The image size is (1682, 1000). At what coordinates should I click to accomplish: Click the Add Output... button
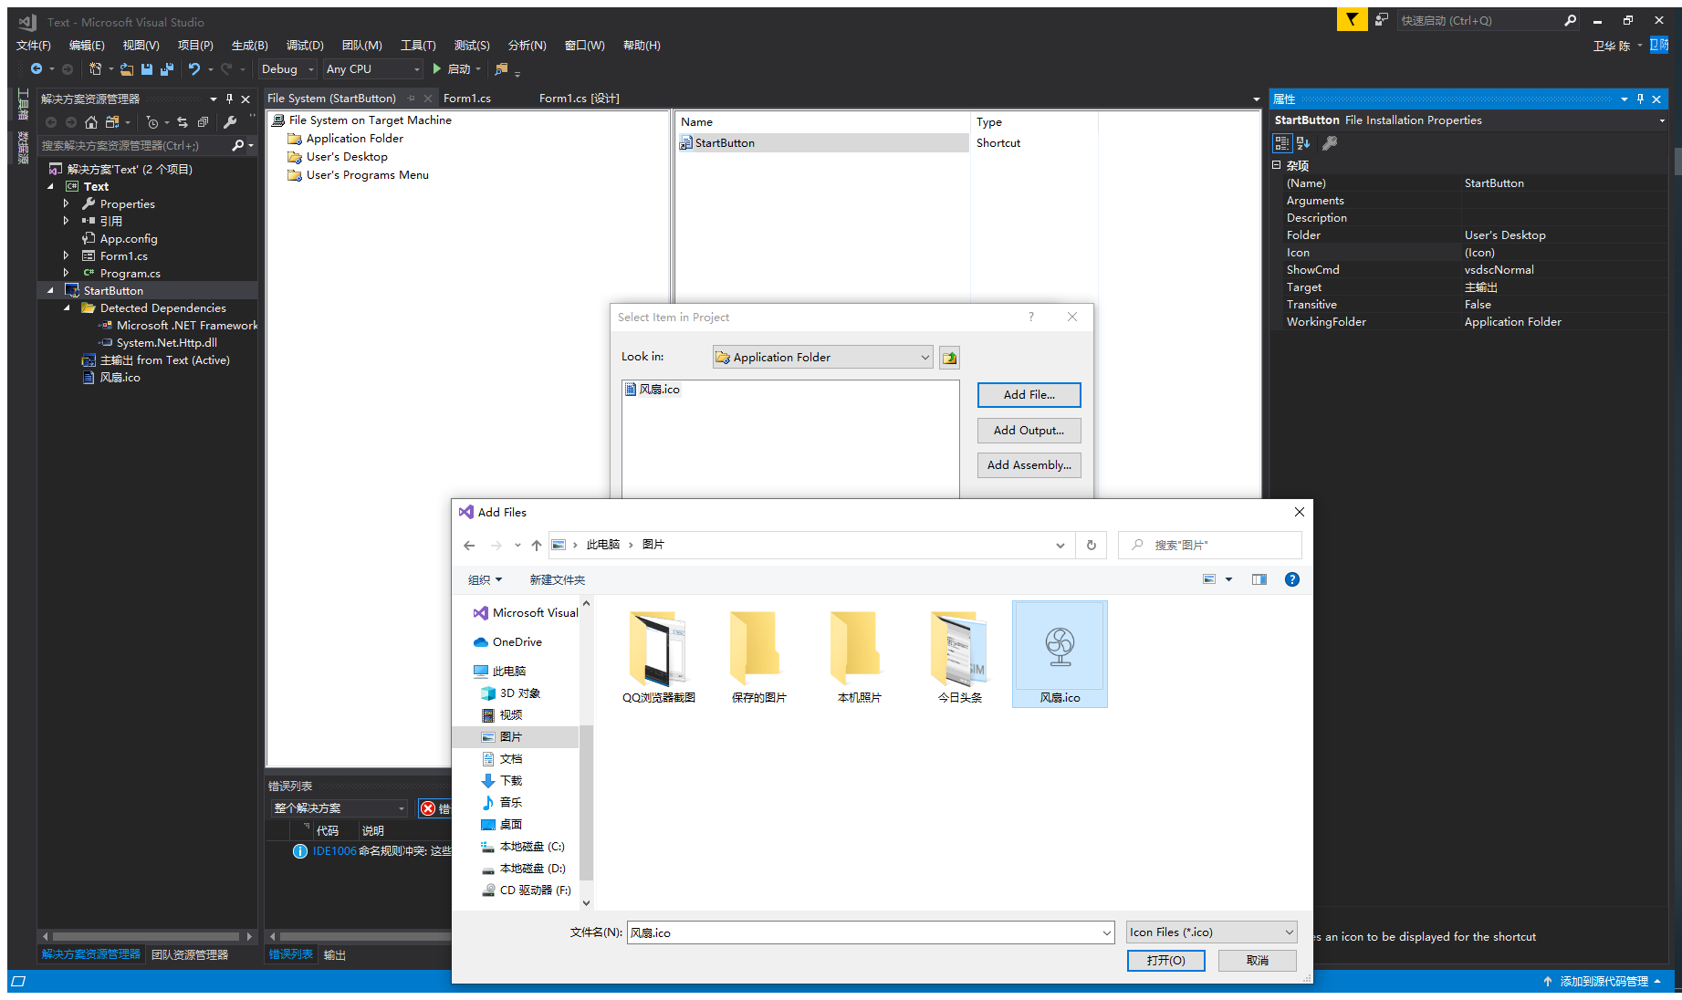point(1029,430)
